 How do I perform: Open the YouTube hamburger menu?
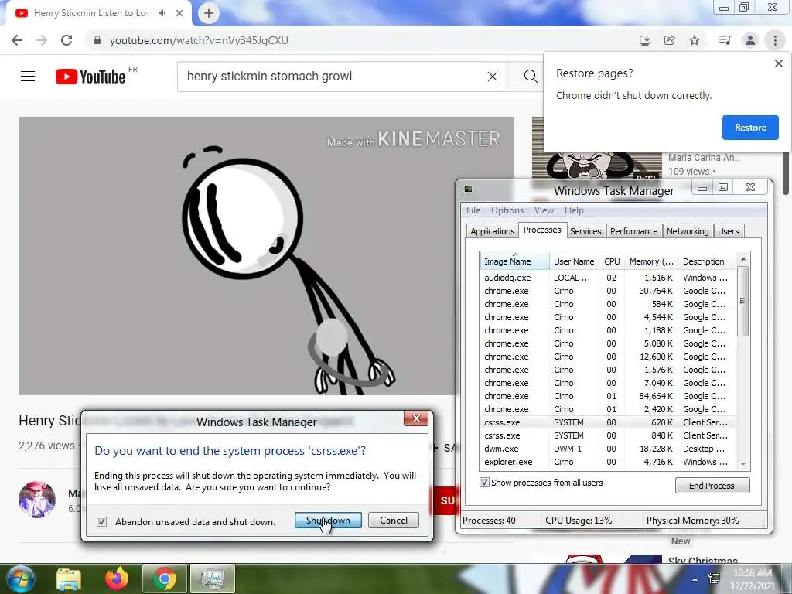coord(28,77)
